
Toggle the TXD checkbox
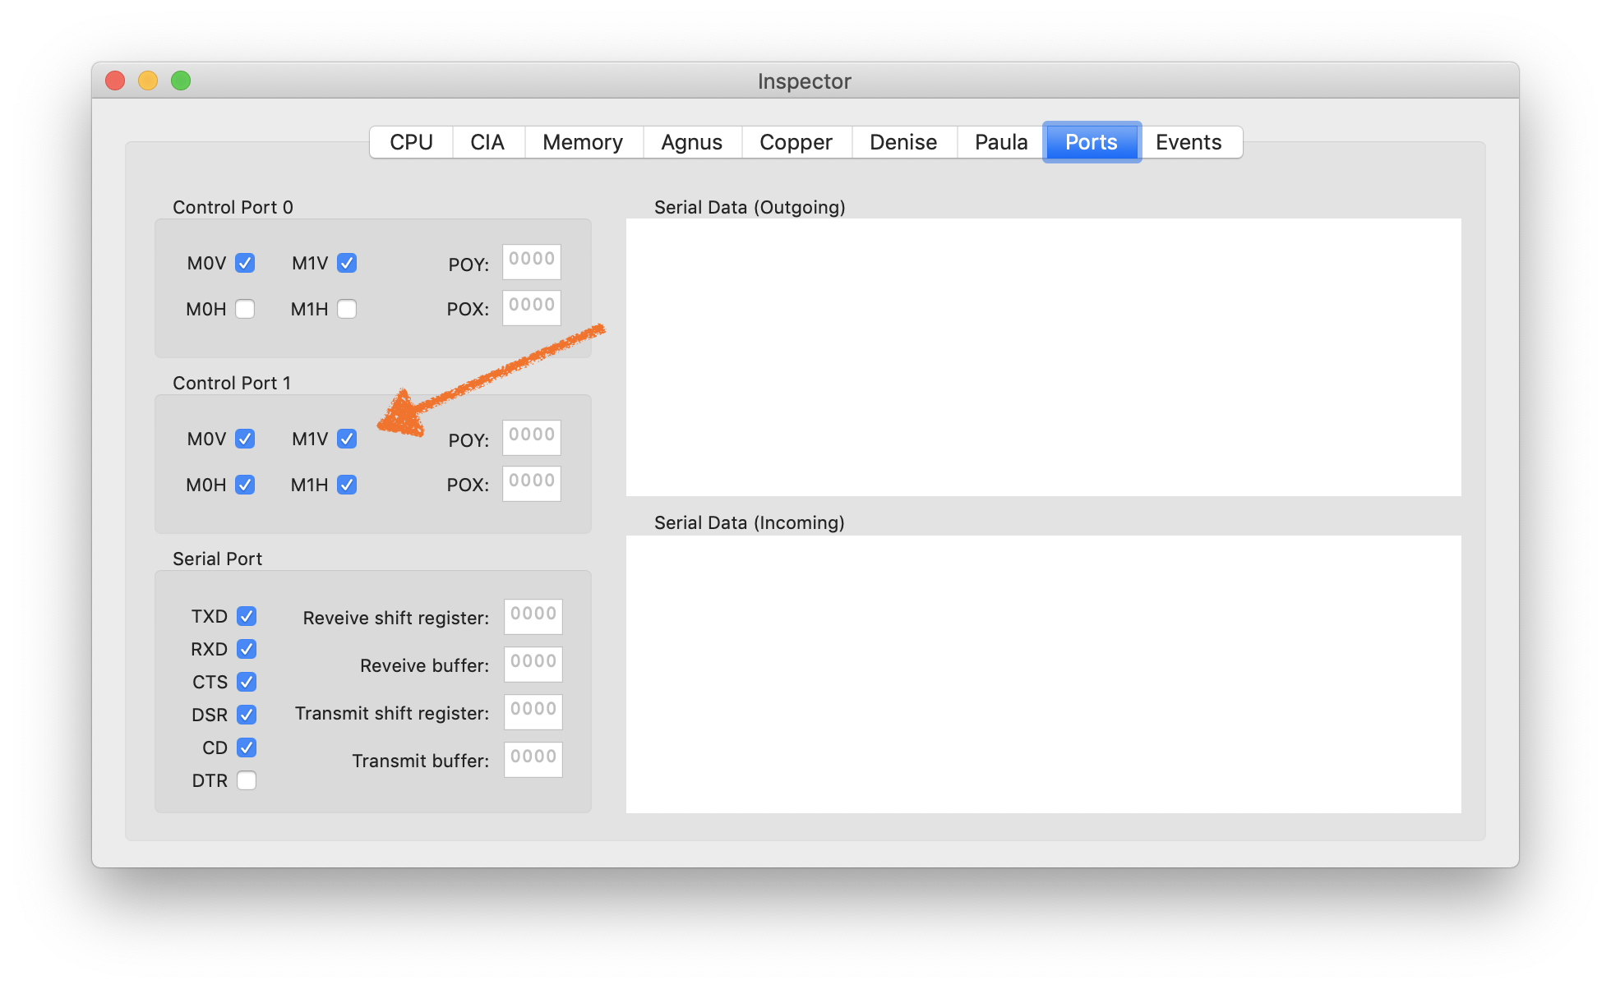247,616
